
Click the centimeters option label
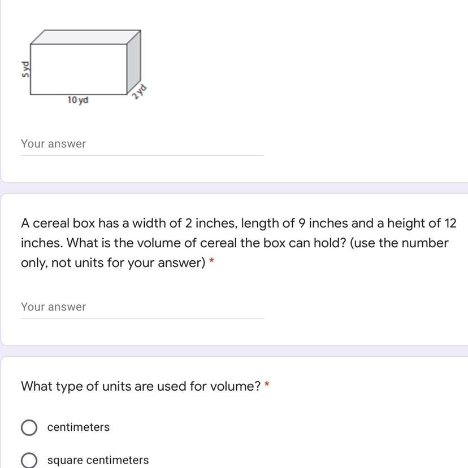click(79, 427)
